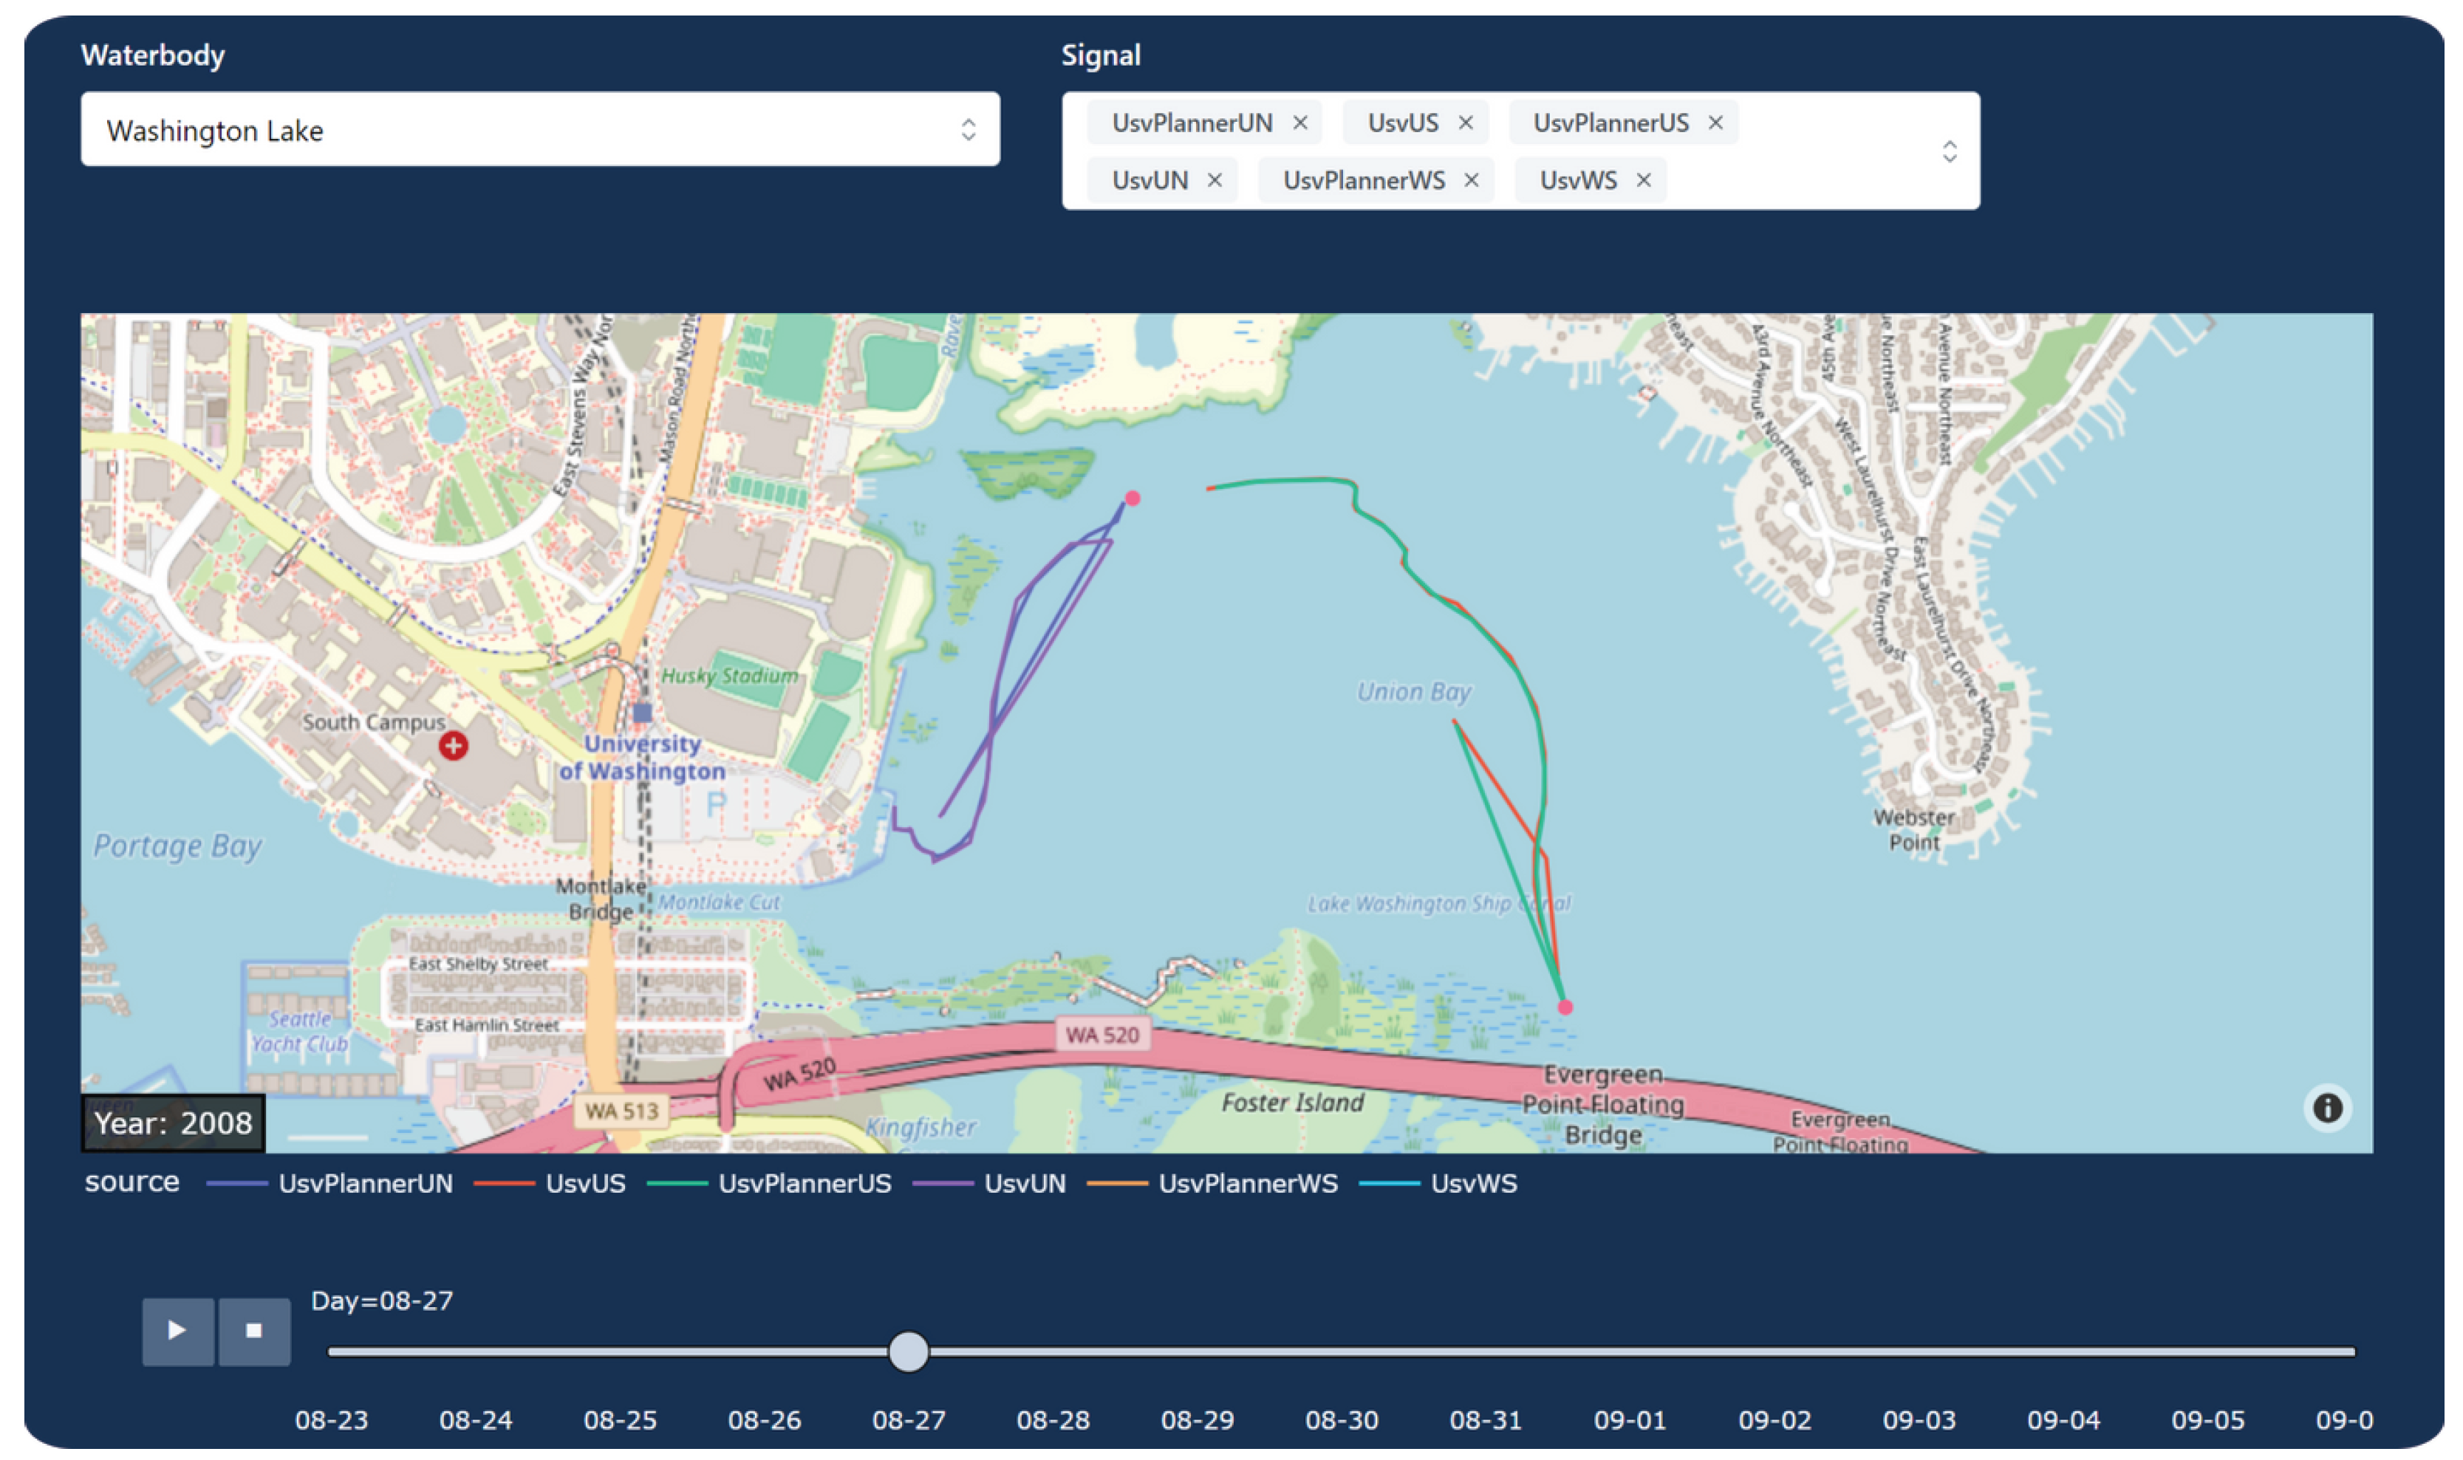The image size is (2463, 1460).
Task: Open the Washington Lake waterbody dropdown
Action: pos(539,130)
